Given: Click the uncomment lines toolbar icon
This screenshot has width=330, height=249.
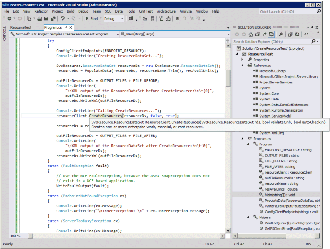Looking at the screenshot, I should [x=168, y=18].
